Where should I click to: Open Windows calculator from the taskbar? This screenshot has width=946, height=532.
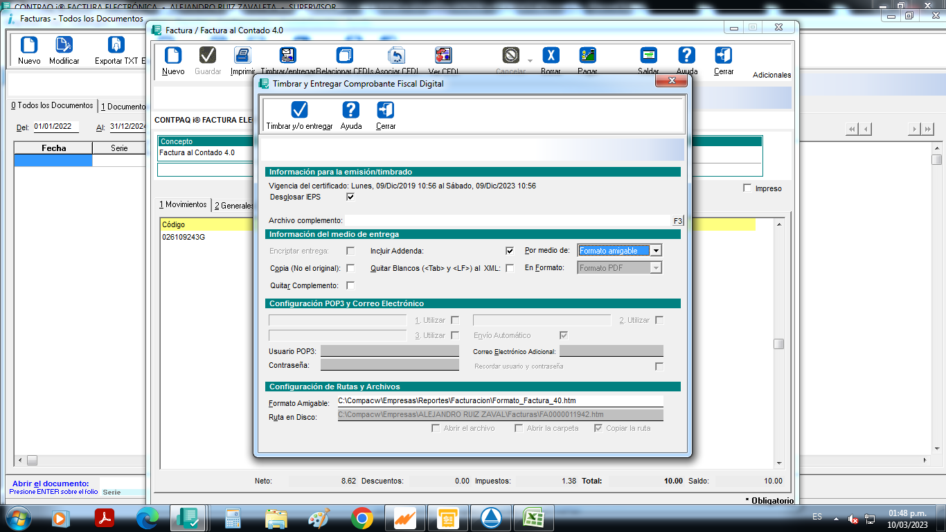point(233,517)
